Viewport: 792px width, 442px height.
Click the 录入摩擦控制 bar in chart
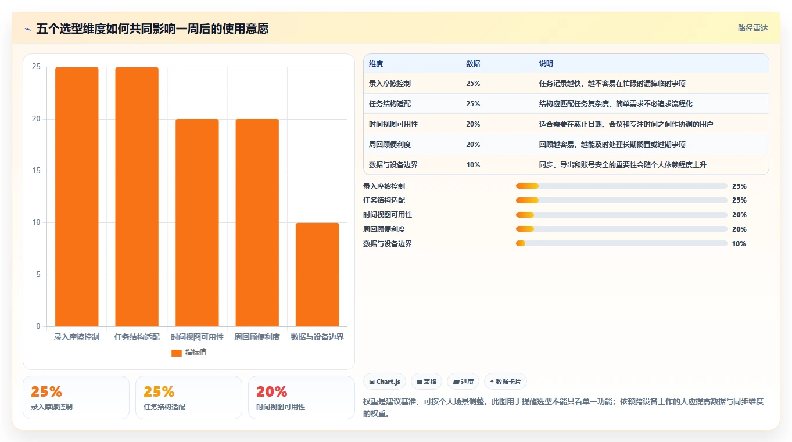pos(77,197)
